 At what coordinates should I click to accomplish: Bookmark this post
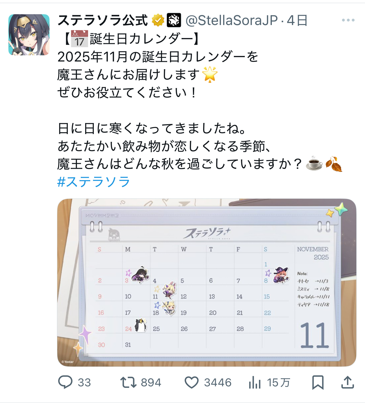tap(318, 382)
